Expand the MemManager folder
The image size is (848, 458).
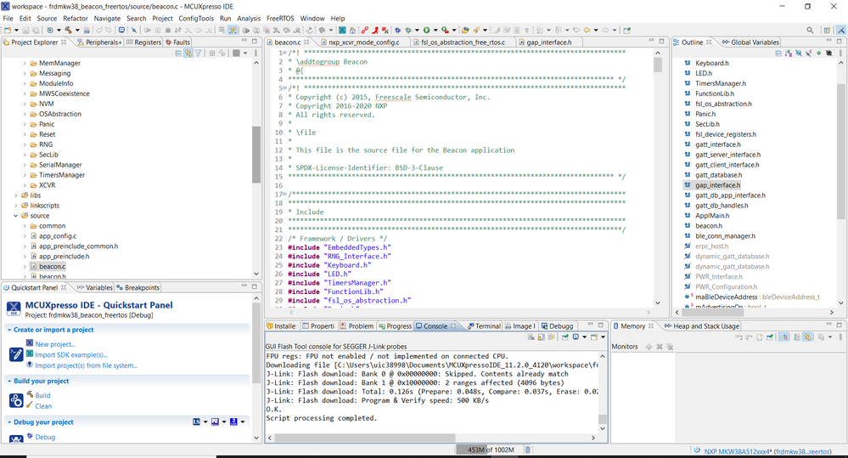pyautogui.click(x=25, y=64)
